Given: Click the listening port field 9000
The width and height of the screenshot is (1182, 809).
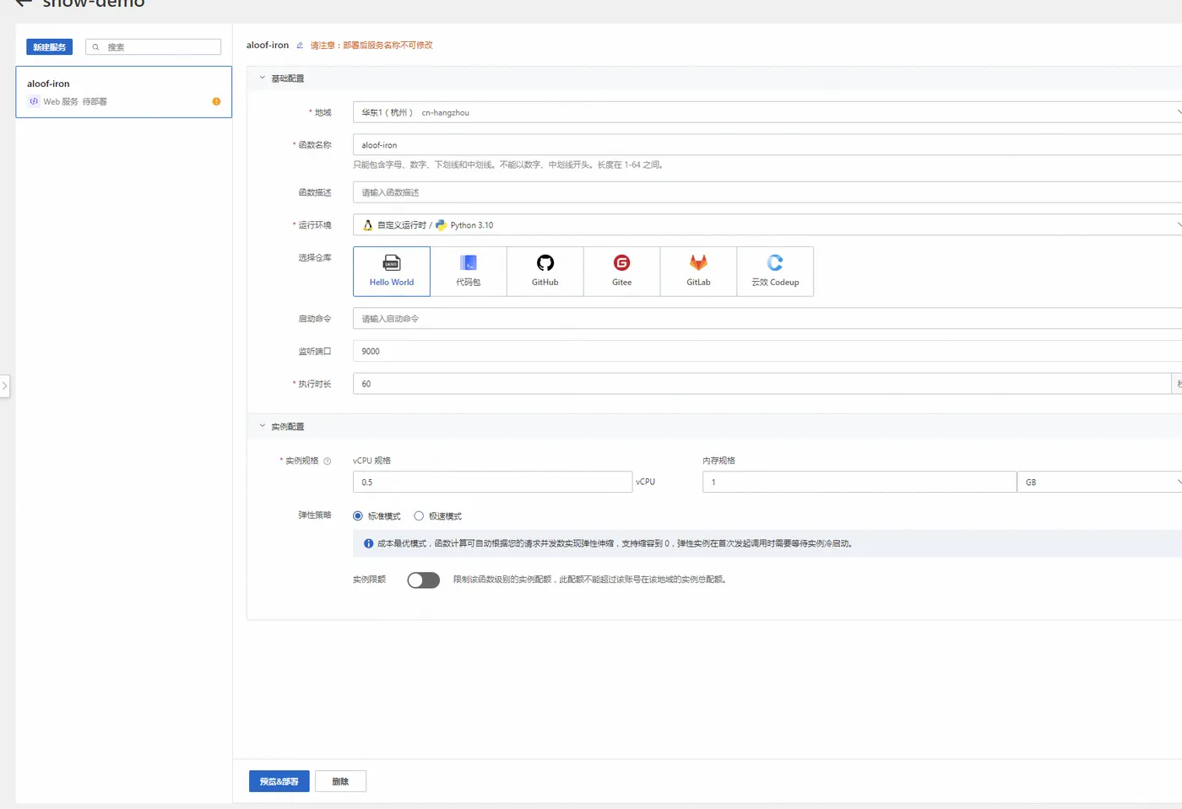Looking at the screenshot, I should (x=767, y=351).
